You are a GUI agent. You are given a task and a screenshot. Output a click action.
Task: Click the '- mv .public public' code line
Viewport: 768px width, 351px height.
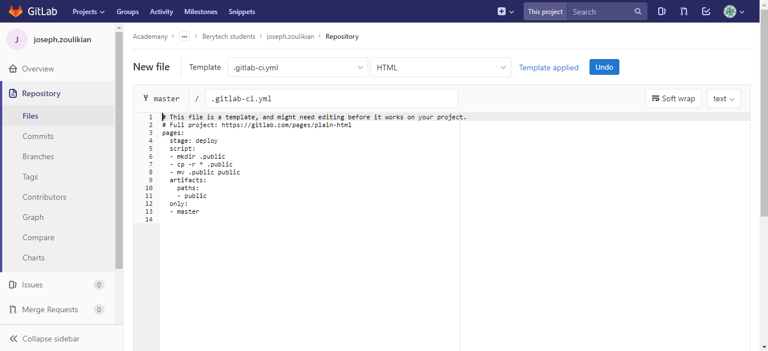[204, 172]
